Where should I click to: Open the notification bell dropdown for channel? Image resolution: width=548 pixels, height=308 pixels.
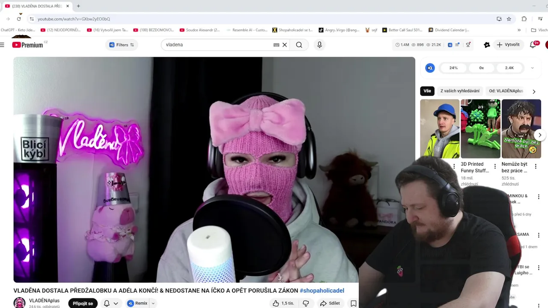pyautogui.click(x=110, y=303)
